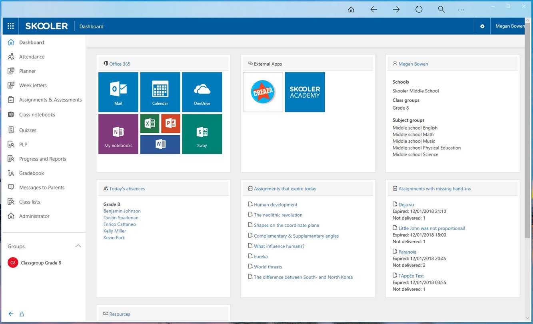This screenshot has width=533, height=324.
Task: Open the World threats assignment
Action: [x=268, y=267]
